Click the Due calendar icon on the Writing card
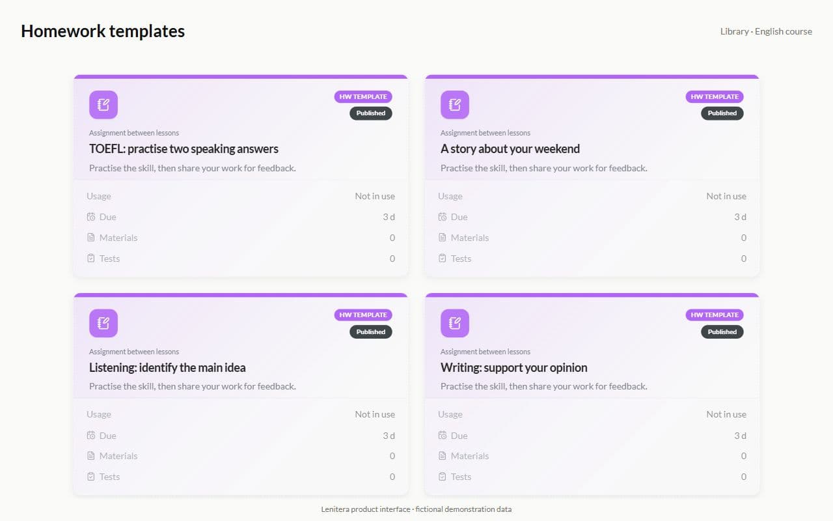The width and height of the screenshot is (833, 521). (x=443, y=436)
